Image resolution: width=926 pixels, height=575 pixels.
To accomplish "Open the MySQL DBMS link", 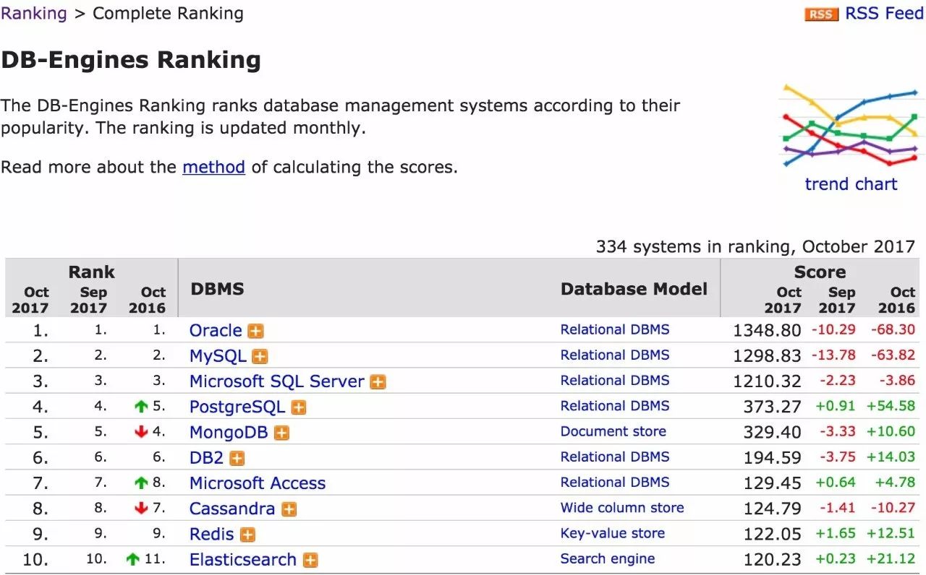I will 218,355.
